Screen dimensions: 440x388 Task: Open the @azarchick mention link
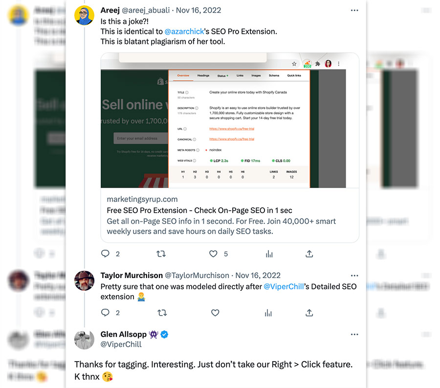(x=184, y=31)
